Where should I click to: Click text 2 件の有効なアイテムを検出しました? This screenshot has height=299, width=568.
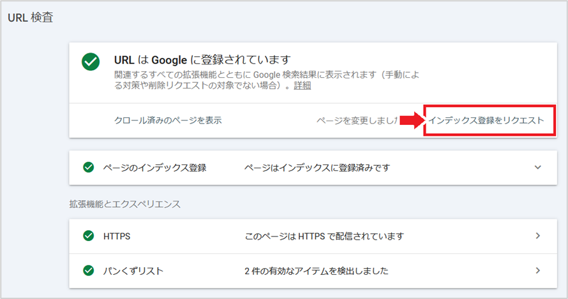coord(317,271)
